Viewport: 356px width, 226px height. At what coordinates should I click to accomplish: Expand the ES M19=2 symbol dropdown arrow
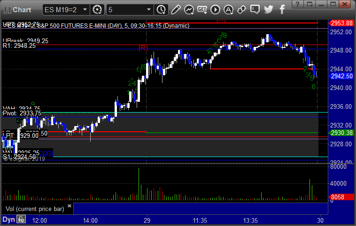click(85, 10)
